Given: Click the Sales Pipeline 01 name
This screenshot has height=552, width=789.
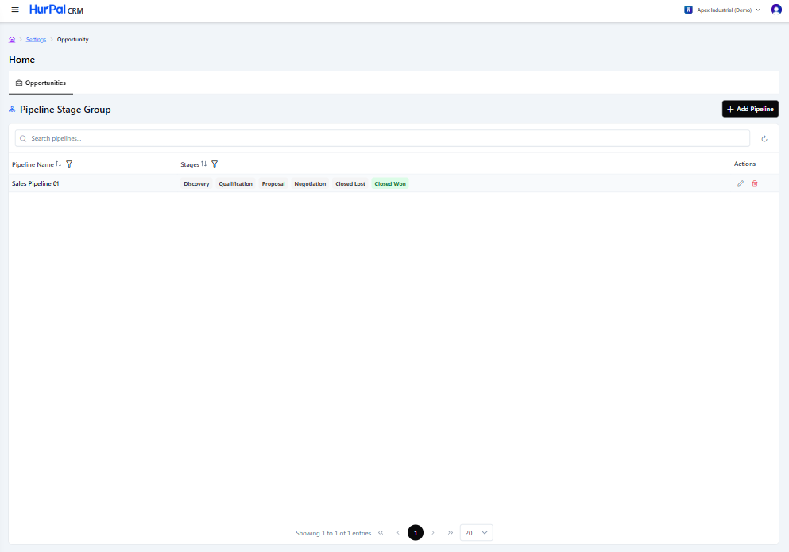Looking at the screenshot, I should tap(35, 183).
